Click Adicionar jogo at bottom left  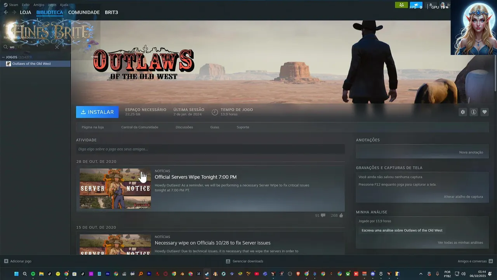click(18, 261)
